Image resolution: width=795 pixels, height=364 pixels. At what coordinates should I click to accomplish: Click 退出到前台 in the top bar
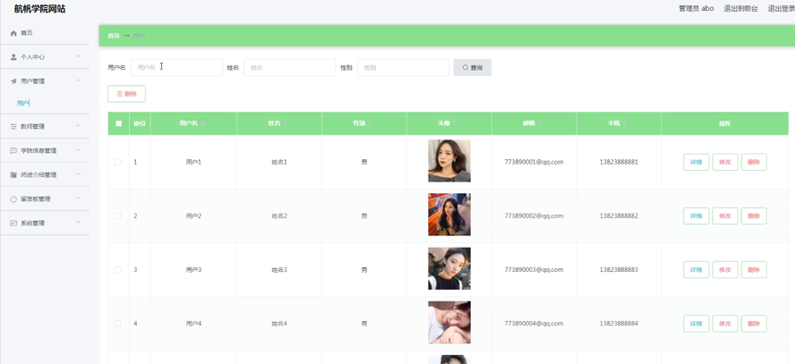click(740, 9)
